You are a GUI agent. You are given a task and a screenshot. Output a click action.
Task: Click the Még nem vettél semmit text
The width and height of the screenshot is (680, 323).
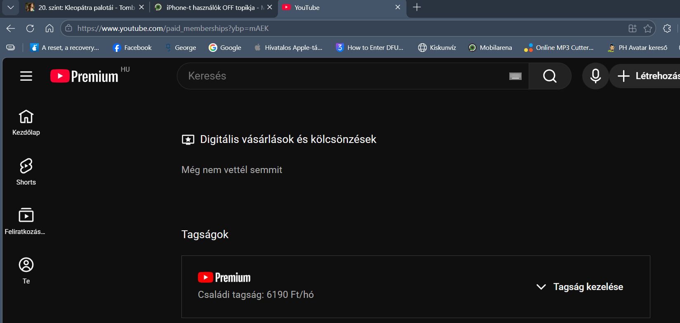click(232, 170)
